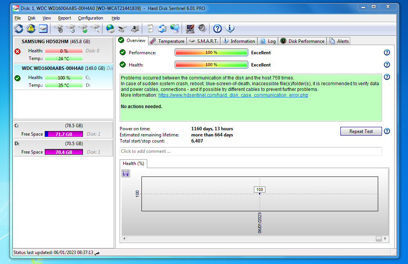Switch to the Information tab
408x264 pixels.
coord(239,41)
